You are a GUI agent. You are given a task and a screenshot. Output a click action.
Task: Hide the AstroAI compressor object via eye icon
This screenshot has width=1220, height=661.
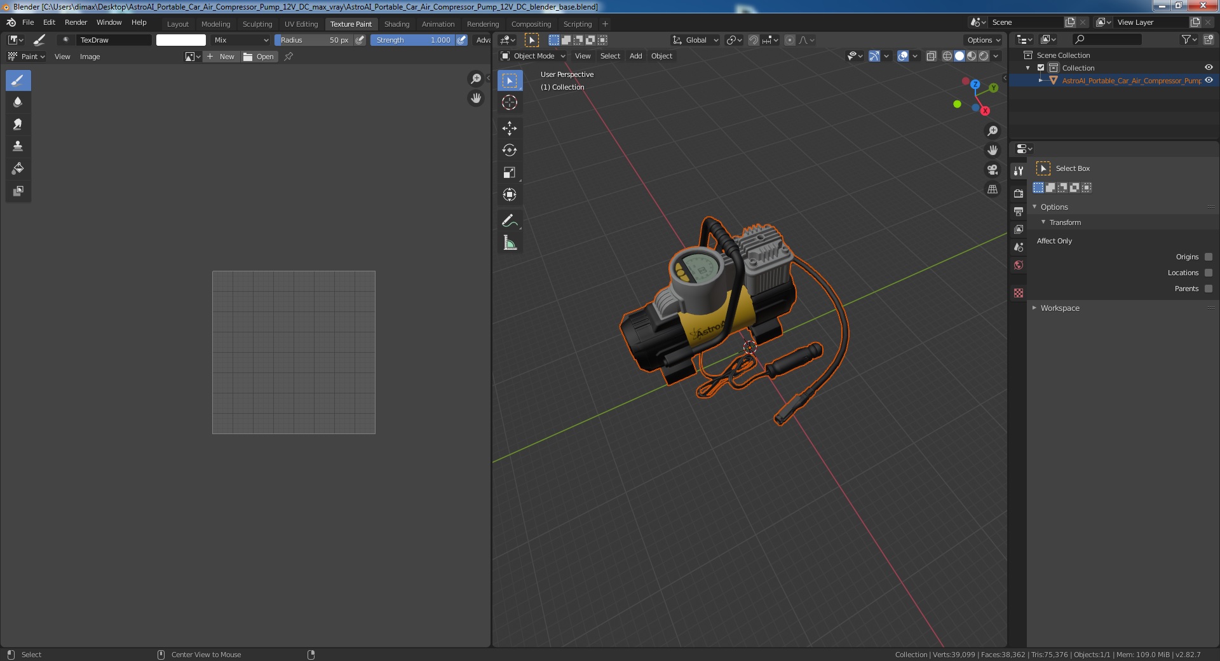click(x=1209, y=80)
